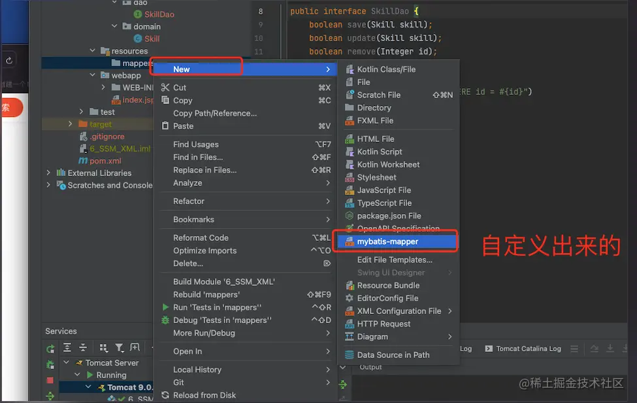The width and height of the screenshot is (637, 403).
Task: Collapse the webapp folder
Action: 93,75
